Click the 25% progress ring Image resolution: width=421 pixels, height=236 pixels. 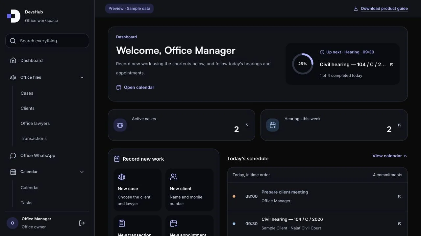(303, 64)
